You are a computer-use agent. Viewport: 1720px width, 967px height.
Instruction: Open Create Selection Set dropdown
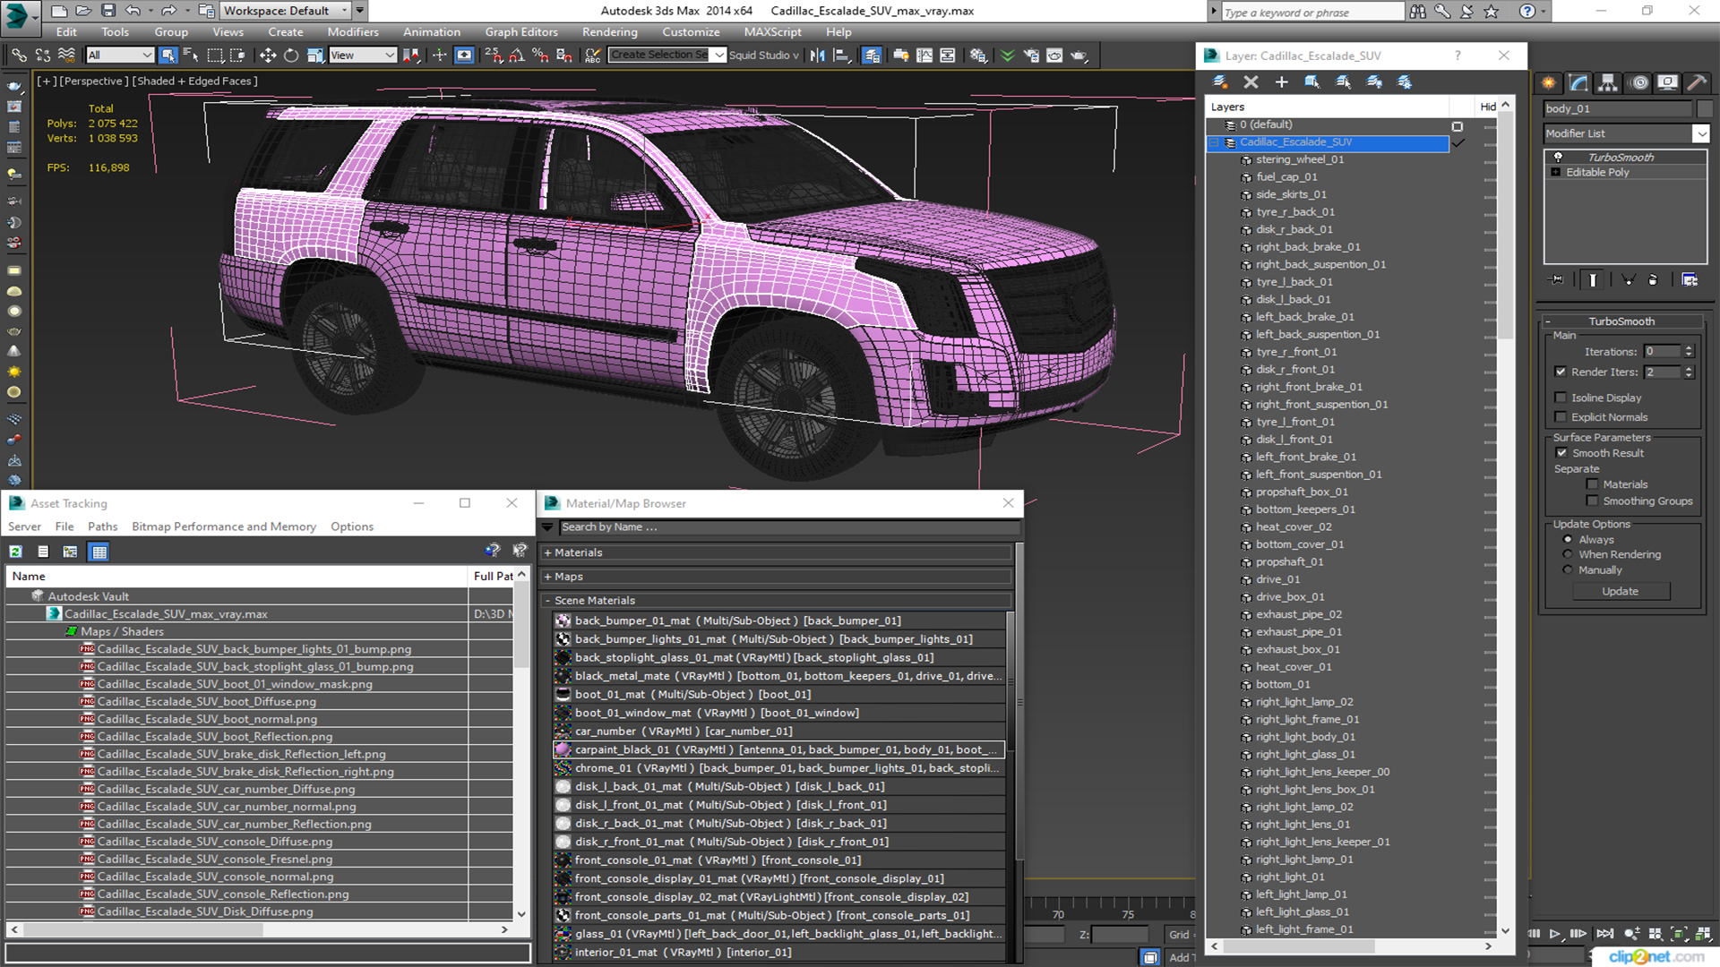pos(719,56)
